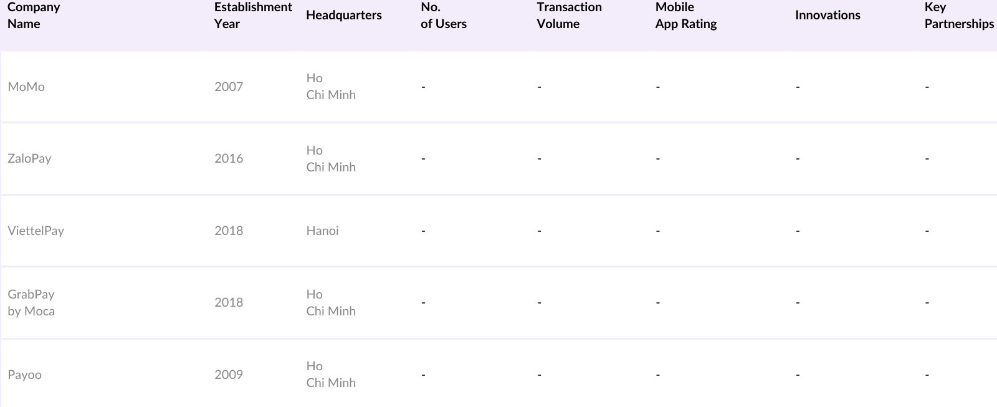The height and width of the screenshot is (407, 997).
Task: Click the No. of Users header
Action: point(444,16)
